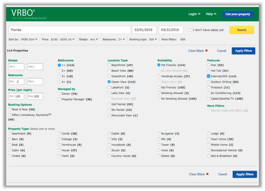
Task: Check Cable/Satellite TV feature
Action: pos(208,98)
